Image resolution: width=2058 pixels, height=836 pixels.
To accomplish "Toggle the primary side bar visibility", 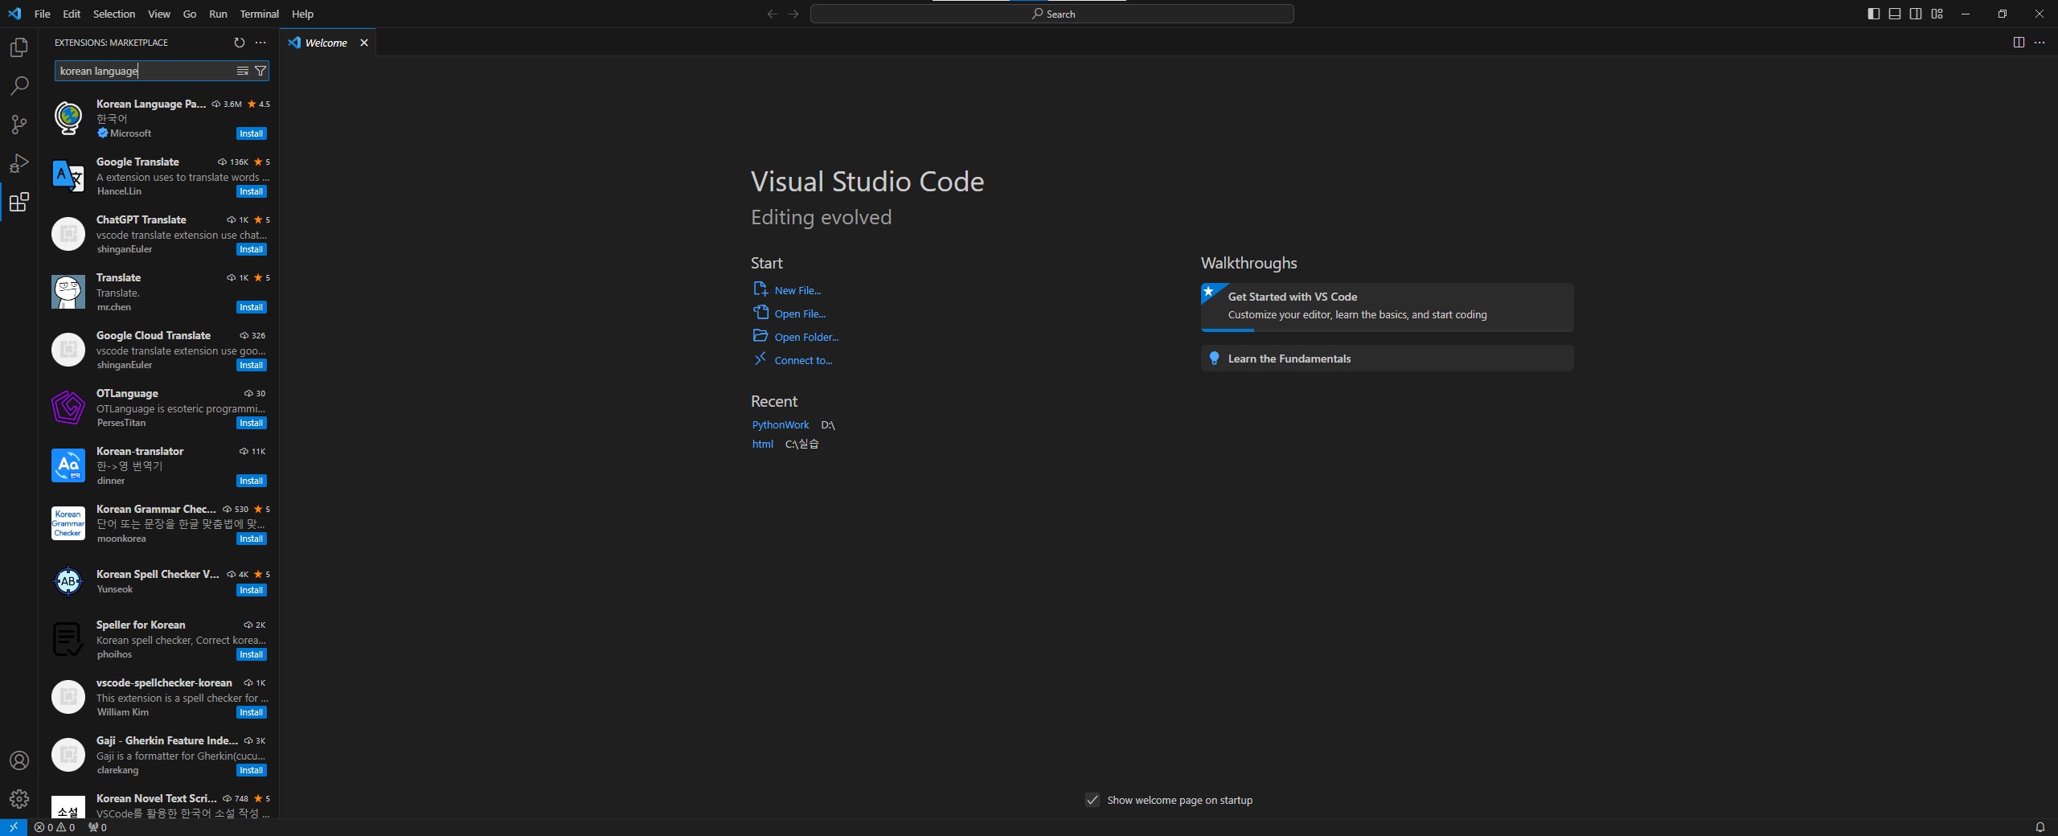I will [x=1873, y=13].
